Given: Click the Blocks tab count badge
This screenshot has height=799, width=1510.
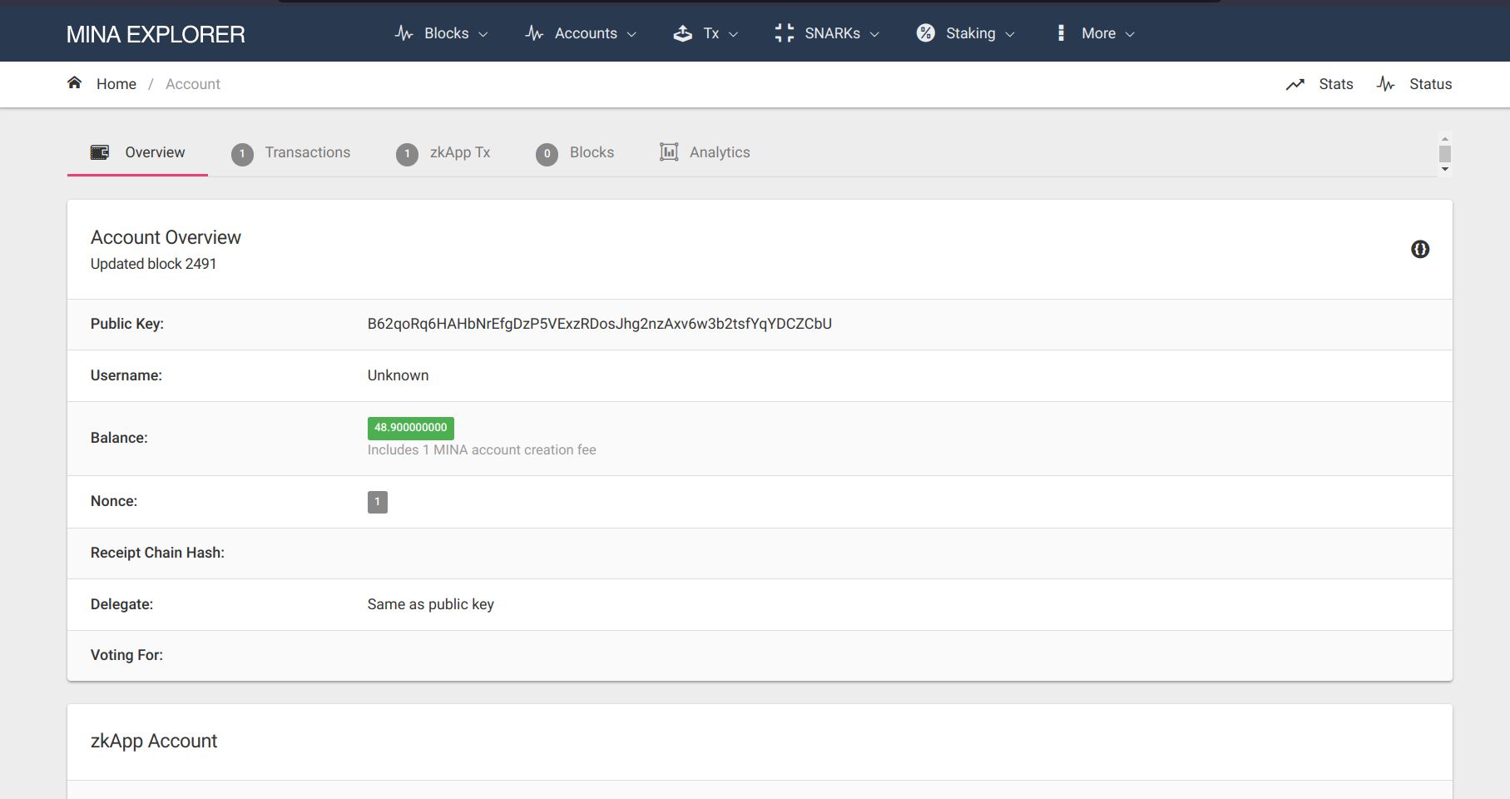Looking at the screenshot, I should tap(547, 154).
